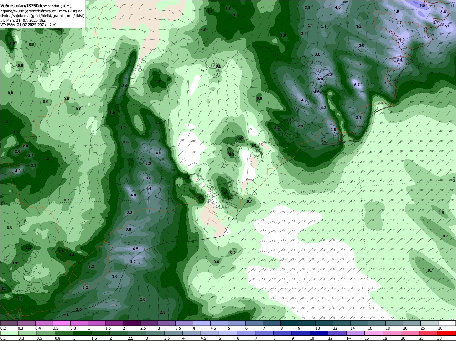Select the dark teal swatch between 9 and 10 in snow legend
This screenshot has height=341, width=456.
pos(307,323)
